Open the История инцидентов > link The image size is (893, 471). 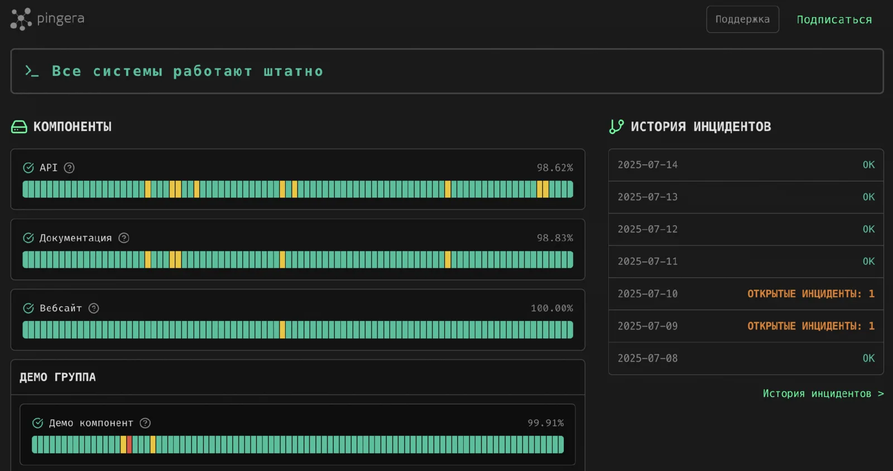[x=823, y=394]
